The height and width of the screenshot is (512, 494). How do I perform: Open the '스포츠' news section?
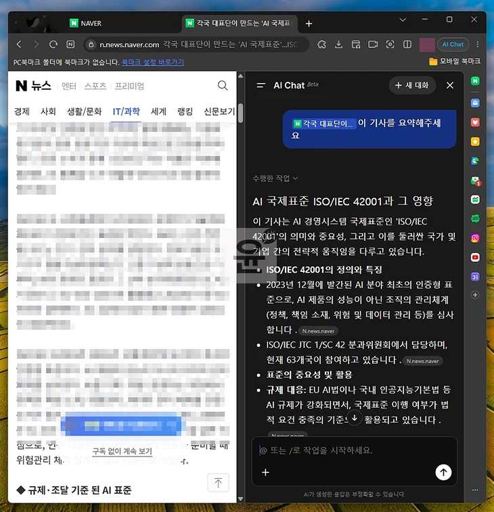tap(95, 86)
